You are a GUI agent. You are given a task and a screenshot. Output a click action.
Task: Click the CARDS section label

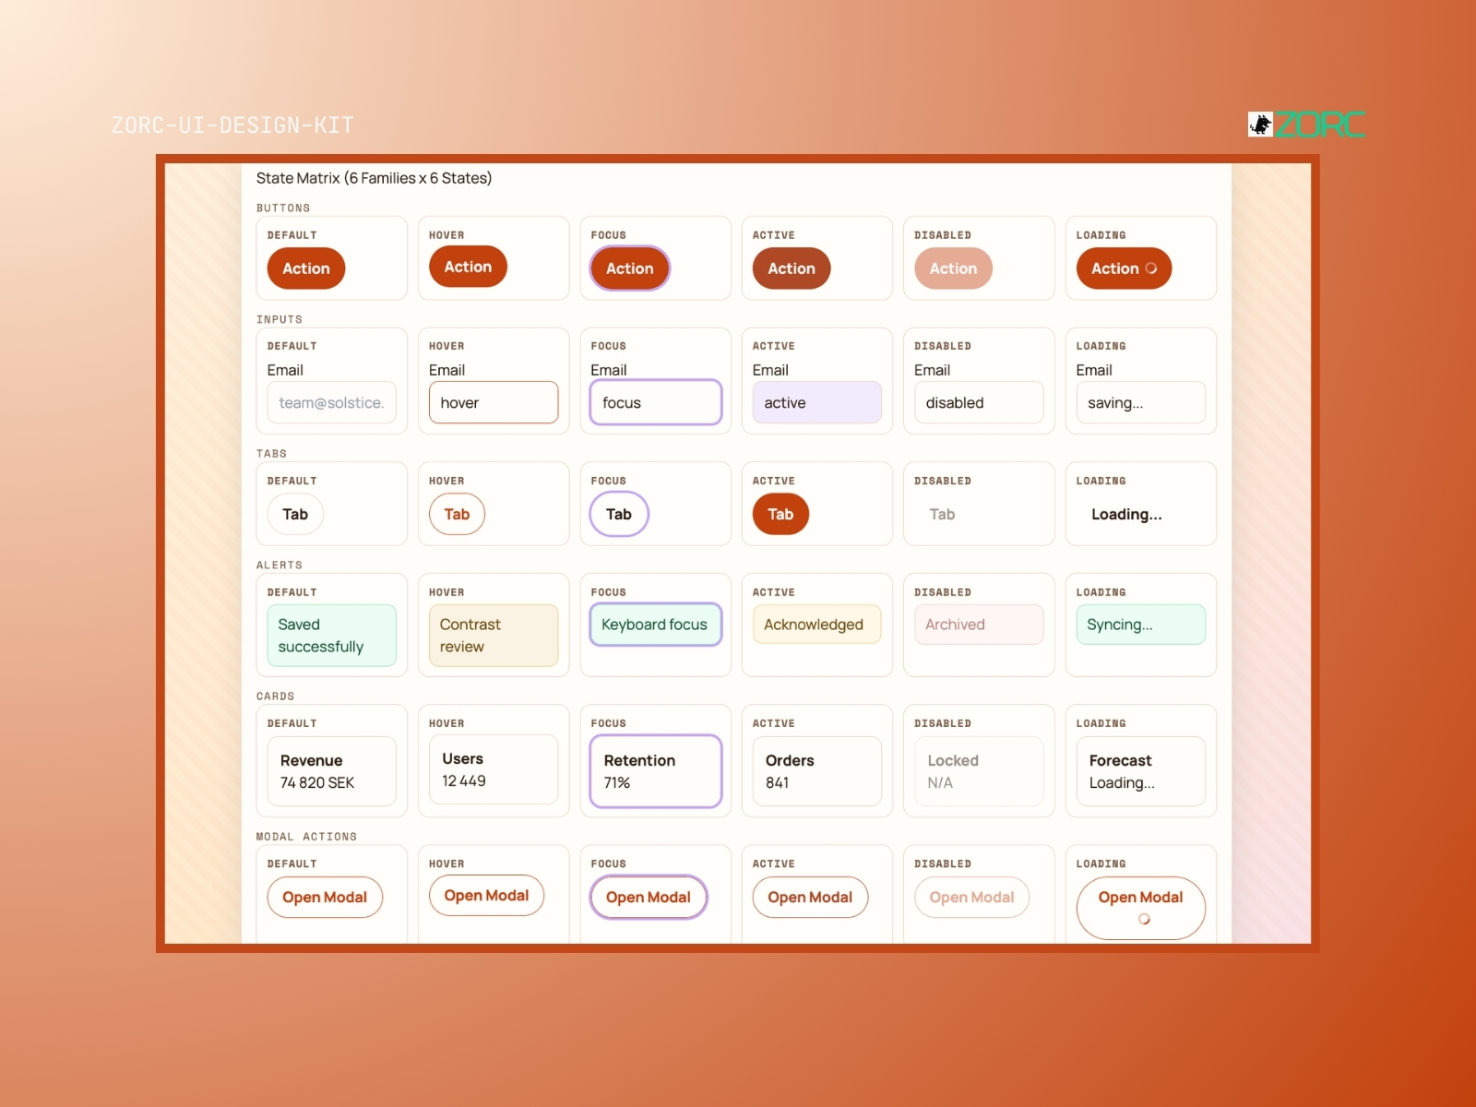click(275, 696)
